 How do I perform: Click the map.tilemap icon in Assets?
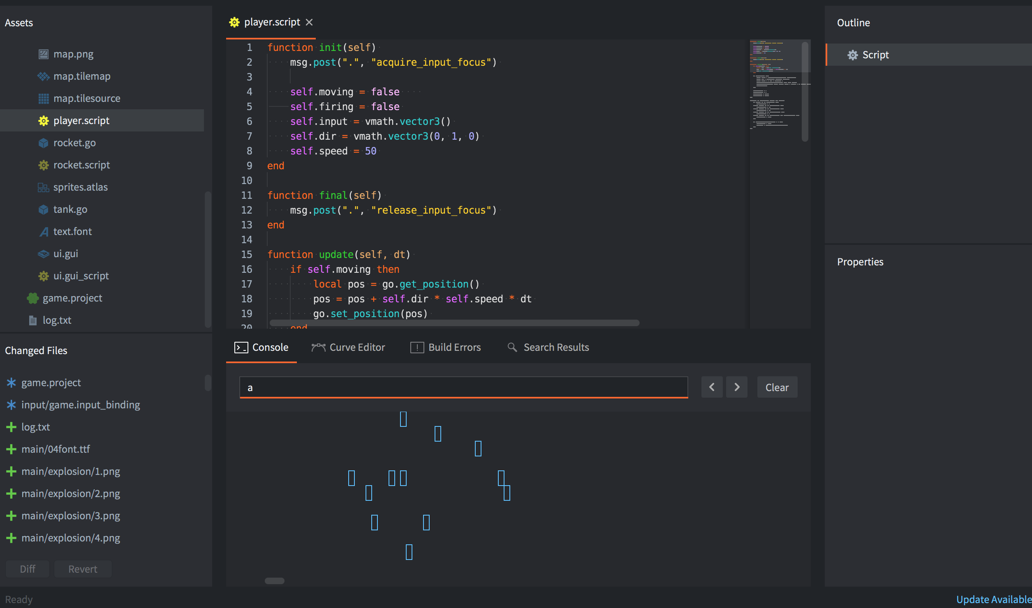tap(44, 76)
